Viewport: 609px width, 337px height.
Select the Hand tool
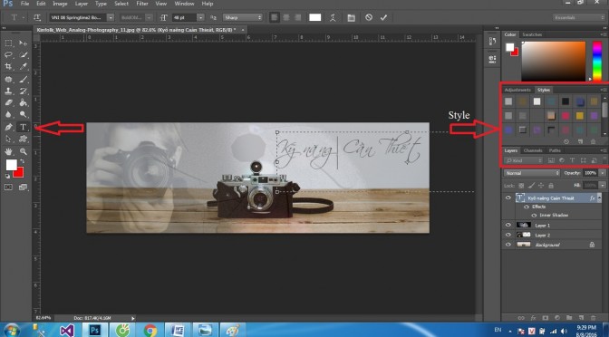(x=8, y=151)
